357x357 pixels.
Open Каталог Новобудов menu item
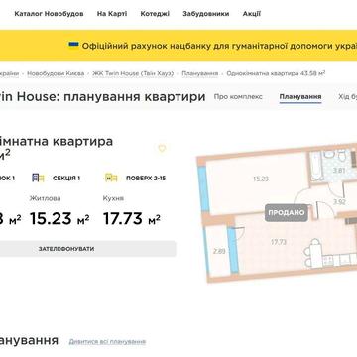[49, 14]
